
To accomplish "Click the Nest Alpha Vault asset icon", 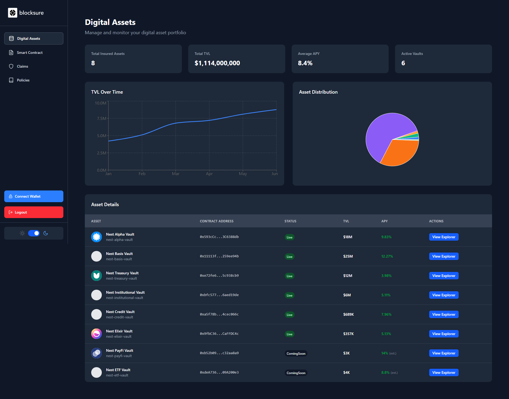I will tap(96, 237).
